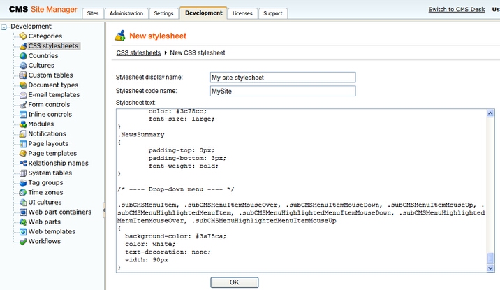
Task: Follow the CSS stylesheets breadcrumb link
Action: point(138,52)
